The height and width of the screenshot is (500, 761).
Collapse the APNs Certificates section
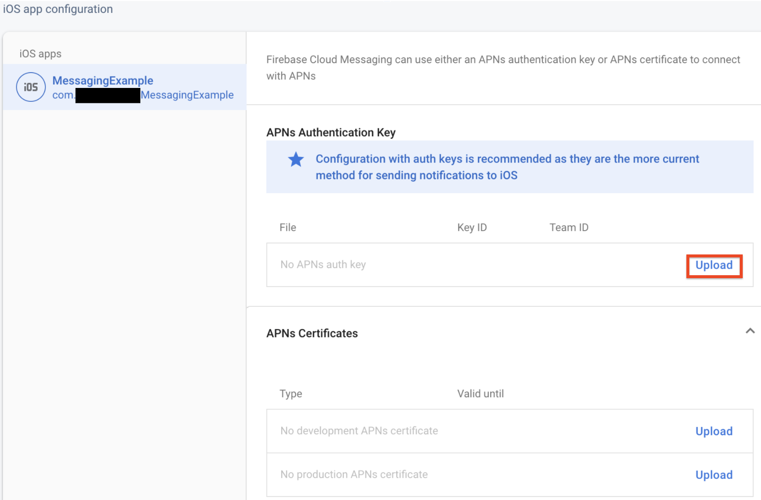pyautogui.click(x=750, y=331)
